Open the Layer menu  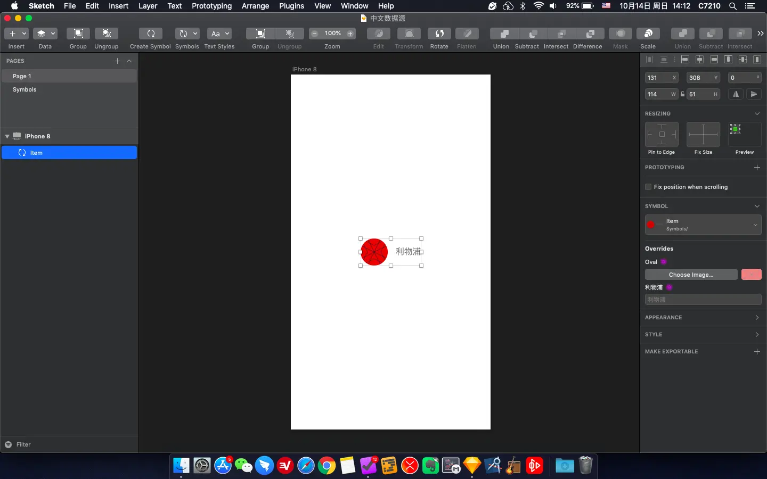click(x=148, y=6)
